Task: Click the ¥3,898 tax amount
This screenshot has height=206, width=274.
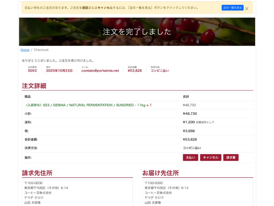Action: (189, 131)
